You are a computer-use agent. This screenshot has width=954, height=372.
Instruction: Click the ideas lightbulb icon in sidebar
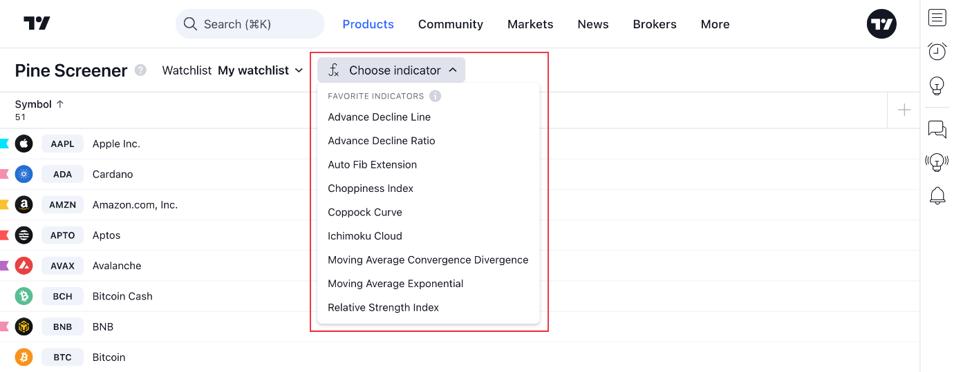[x=937, y=86]
